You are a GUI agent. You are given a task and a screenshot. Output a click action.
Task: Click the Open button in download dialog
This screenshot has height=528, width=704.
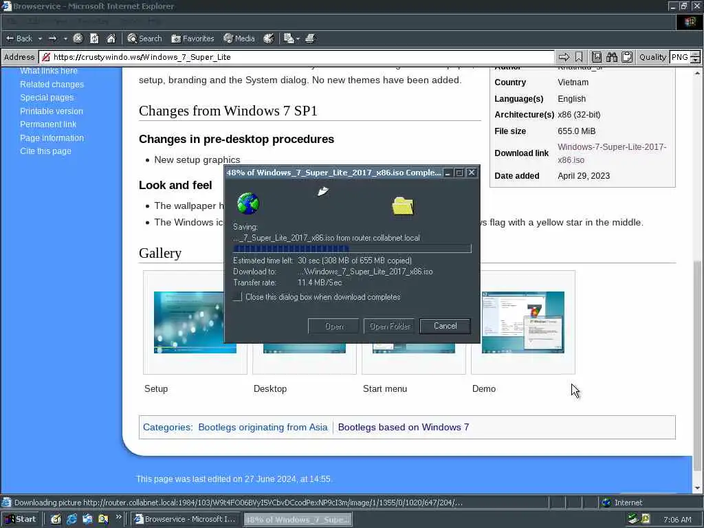[x=333, y=326]
